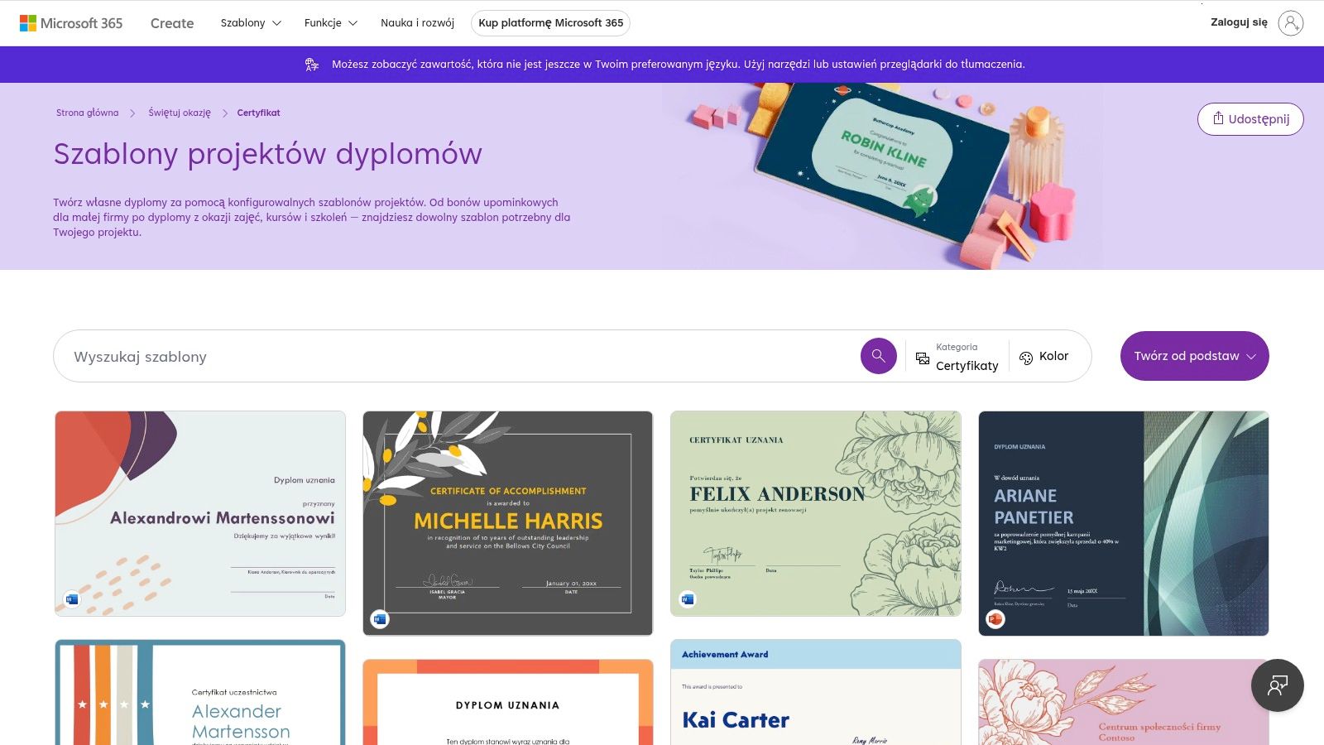Open the Felix Anderson certificate template
Viewport: 1324px width, 745px height.
click(x=816, y=513)
